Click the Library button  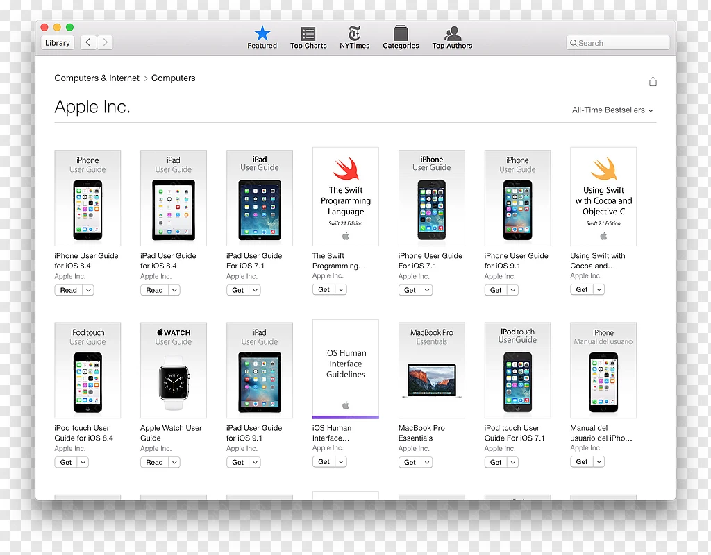58,42
